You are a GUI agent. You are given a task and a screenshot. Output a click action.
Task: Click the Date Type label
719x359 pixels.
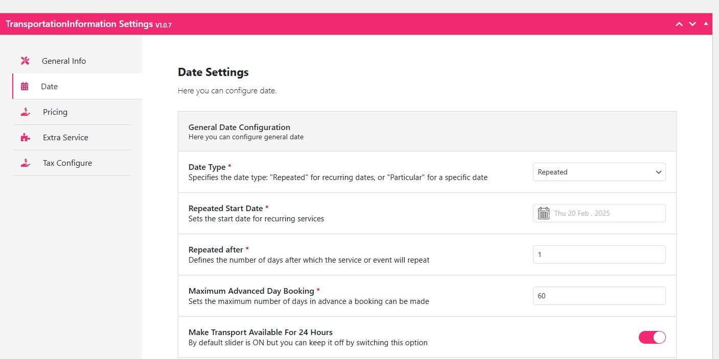pos(207,167)
